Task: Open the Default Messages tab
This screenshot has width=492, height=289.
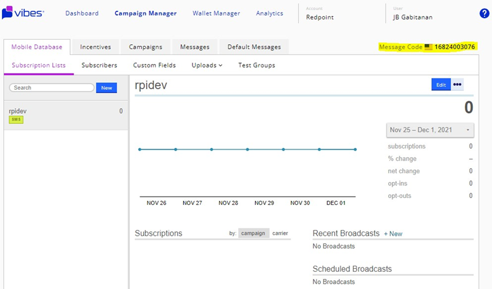Action: pos(254,47)
